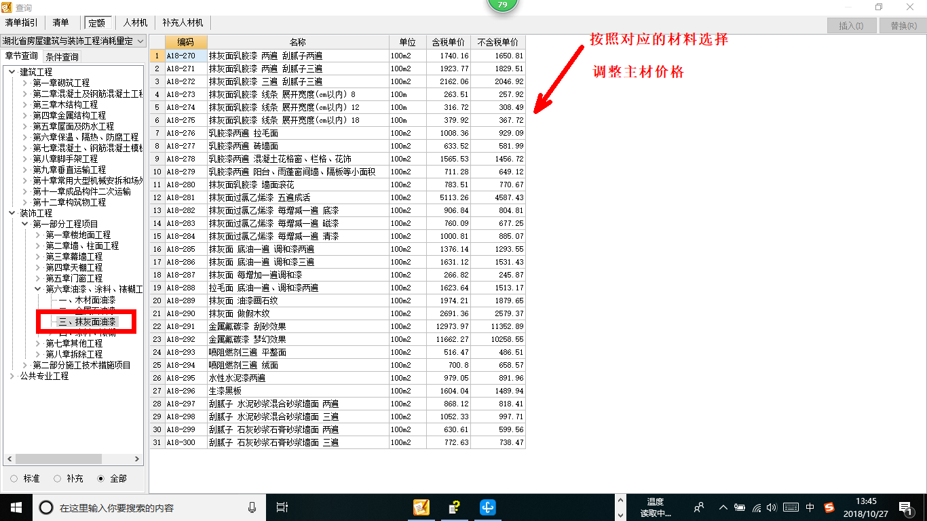The width and height of the screenshot is (927, 521).
Task: Expand the 公共专业工程 tree node
Action: 12,376
